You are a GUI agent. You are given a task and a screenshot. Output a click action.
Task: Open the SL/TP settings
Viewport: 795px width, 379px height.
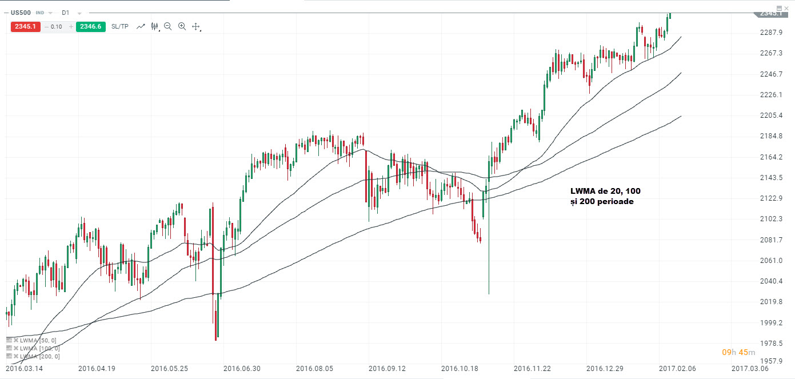(x=120, y=26)
